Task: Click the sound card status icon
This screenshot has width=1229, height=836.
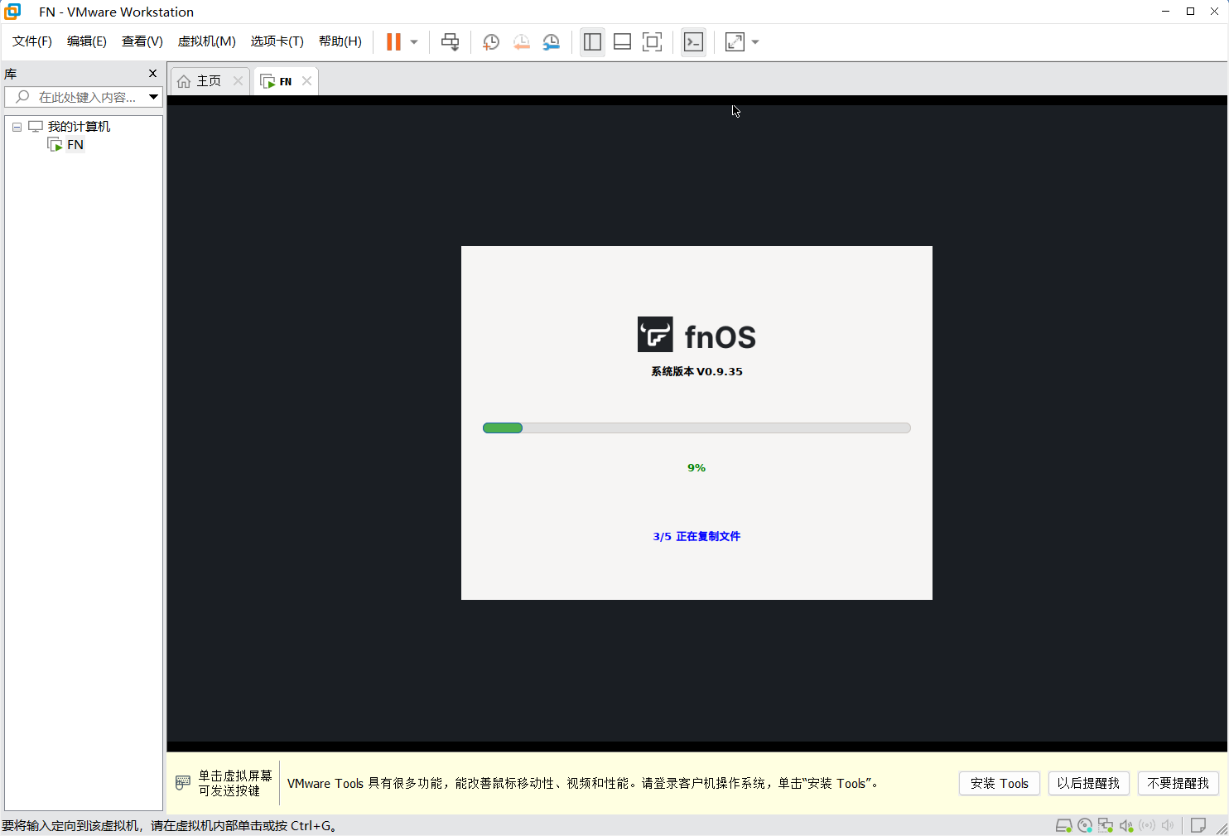Action: click(1126, 825)
